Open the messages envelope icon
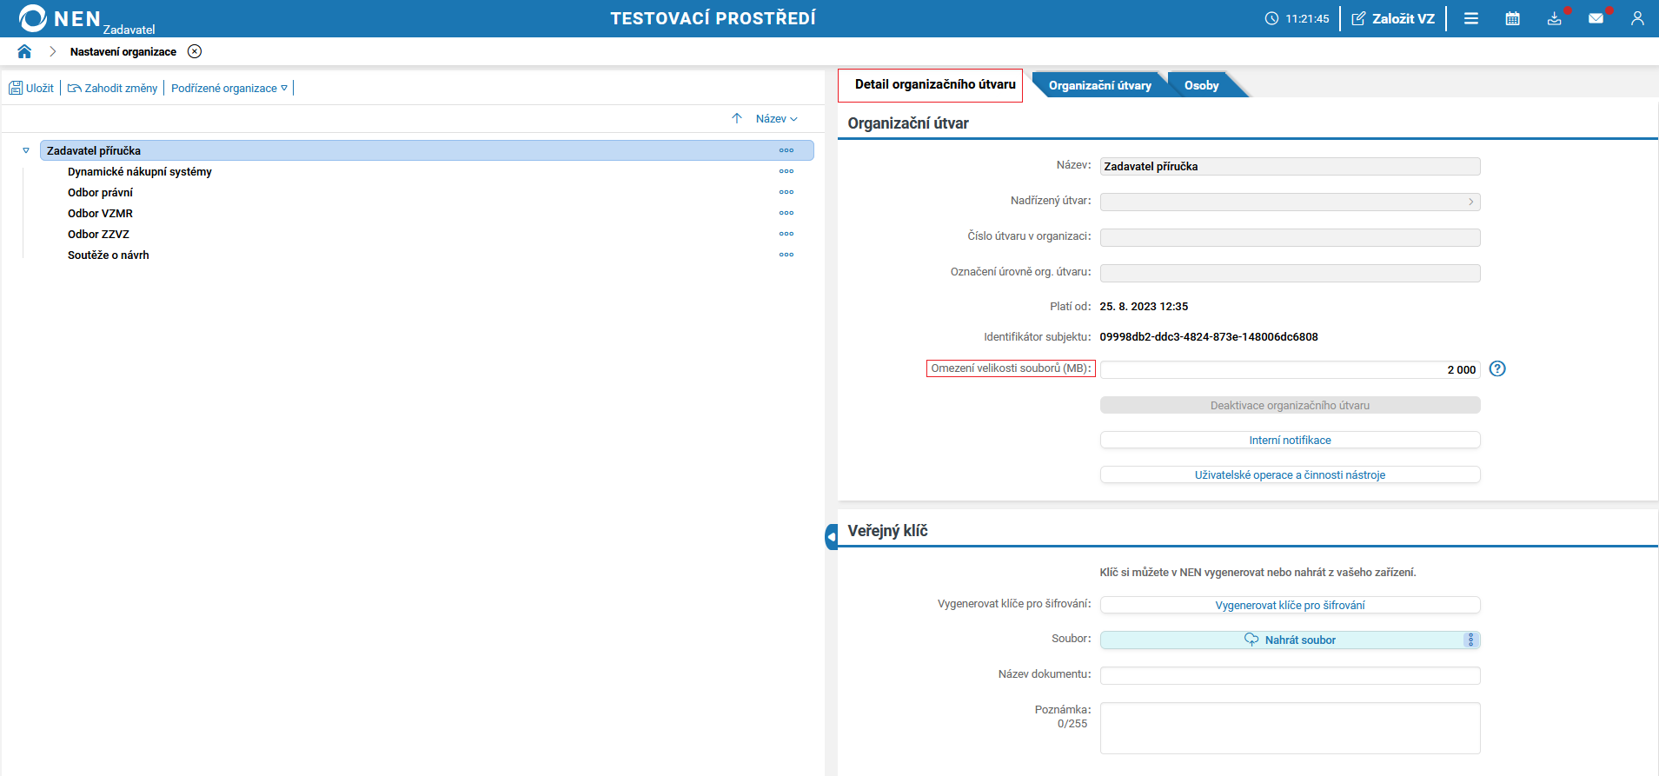This screenshot has width=1659, height=776. (1596, 18)
